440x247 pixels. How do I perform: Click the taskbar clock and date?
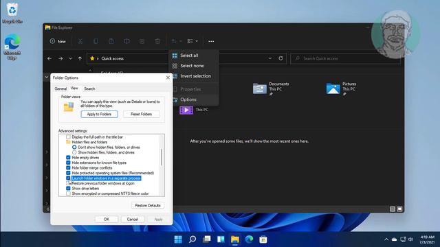[x=427, y=239]
